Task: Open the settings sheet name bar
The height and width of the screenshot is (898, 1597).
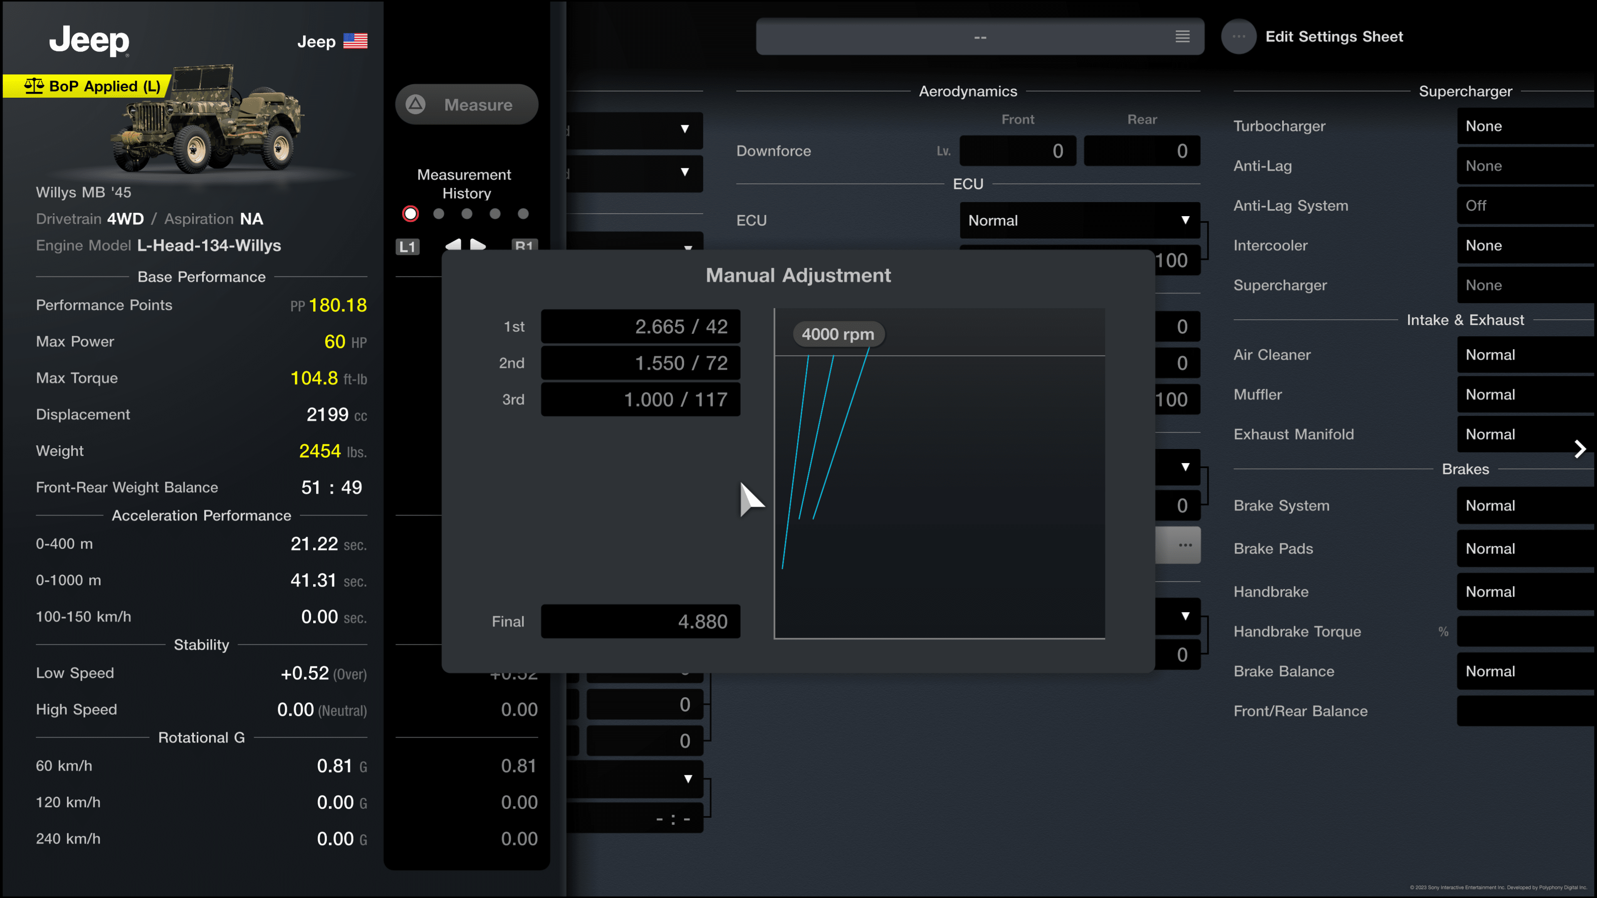Action: click(x=979, y=37)
